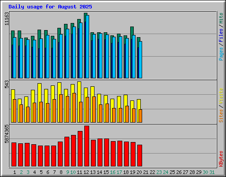The width and height of the screenshot is (226, 177).
Task: Click day 1 on the x-axis
Action: point(15,172)
